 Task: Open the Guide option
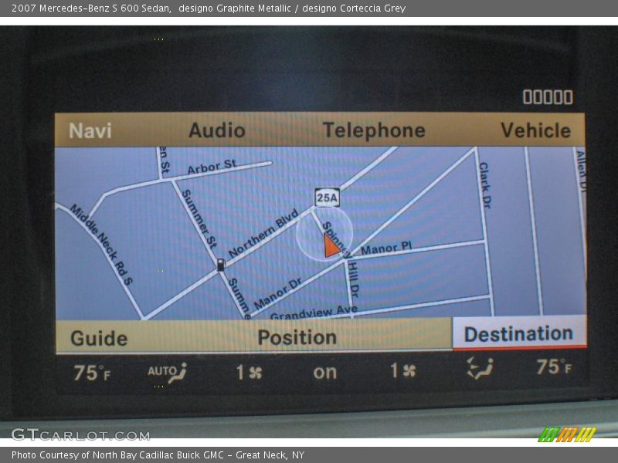99,338
